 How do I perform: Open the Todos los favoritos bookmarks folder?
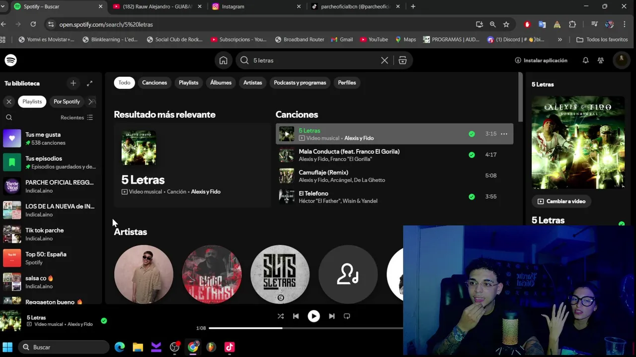[602, 40]
